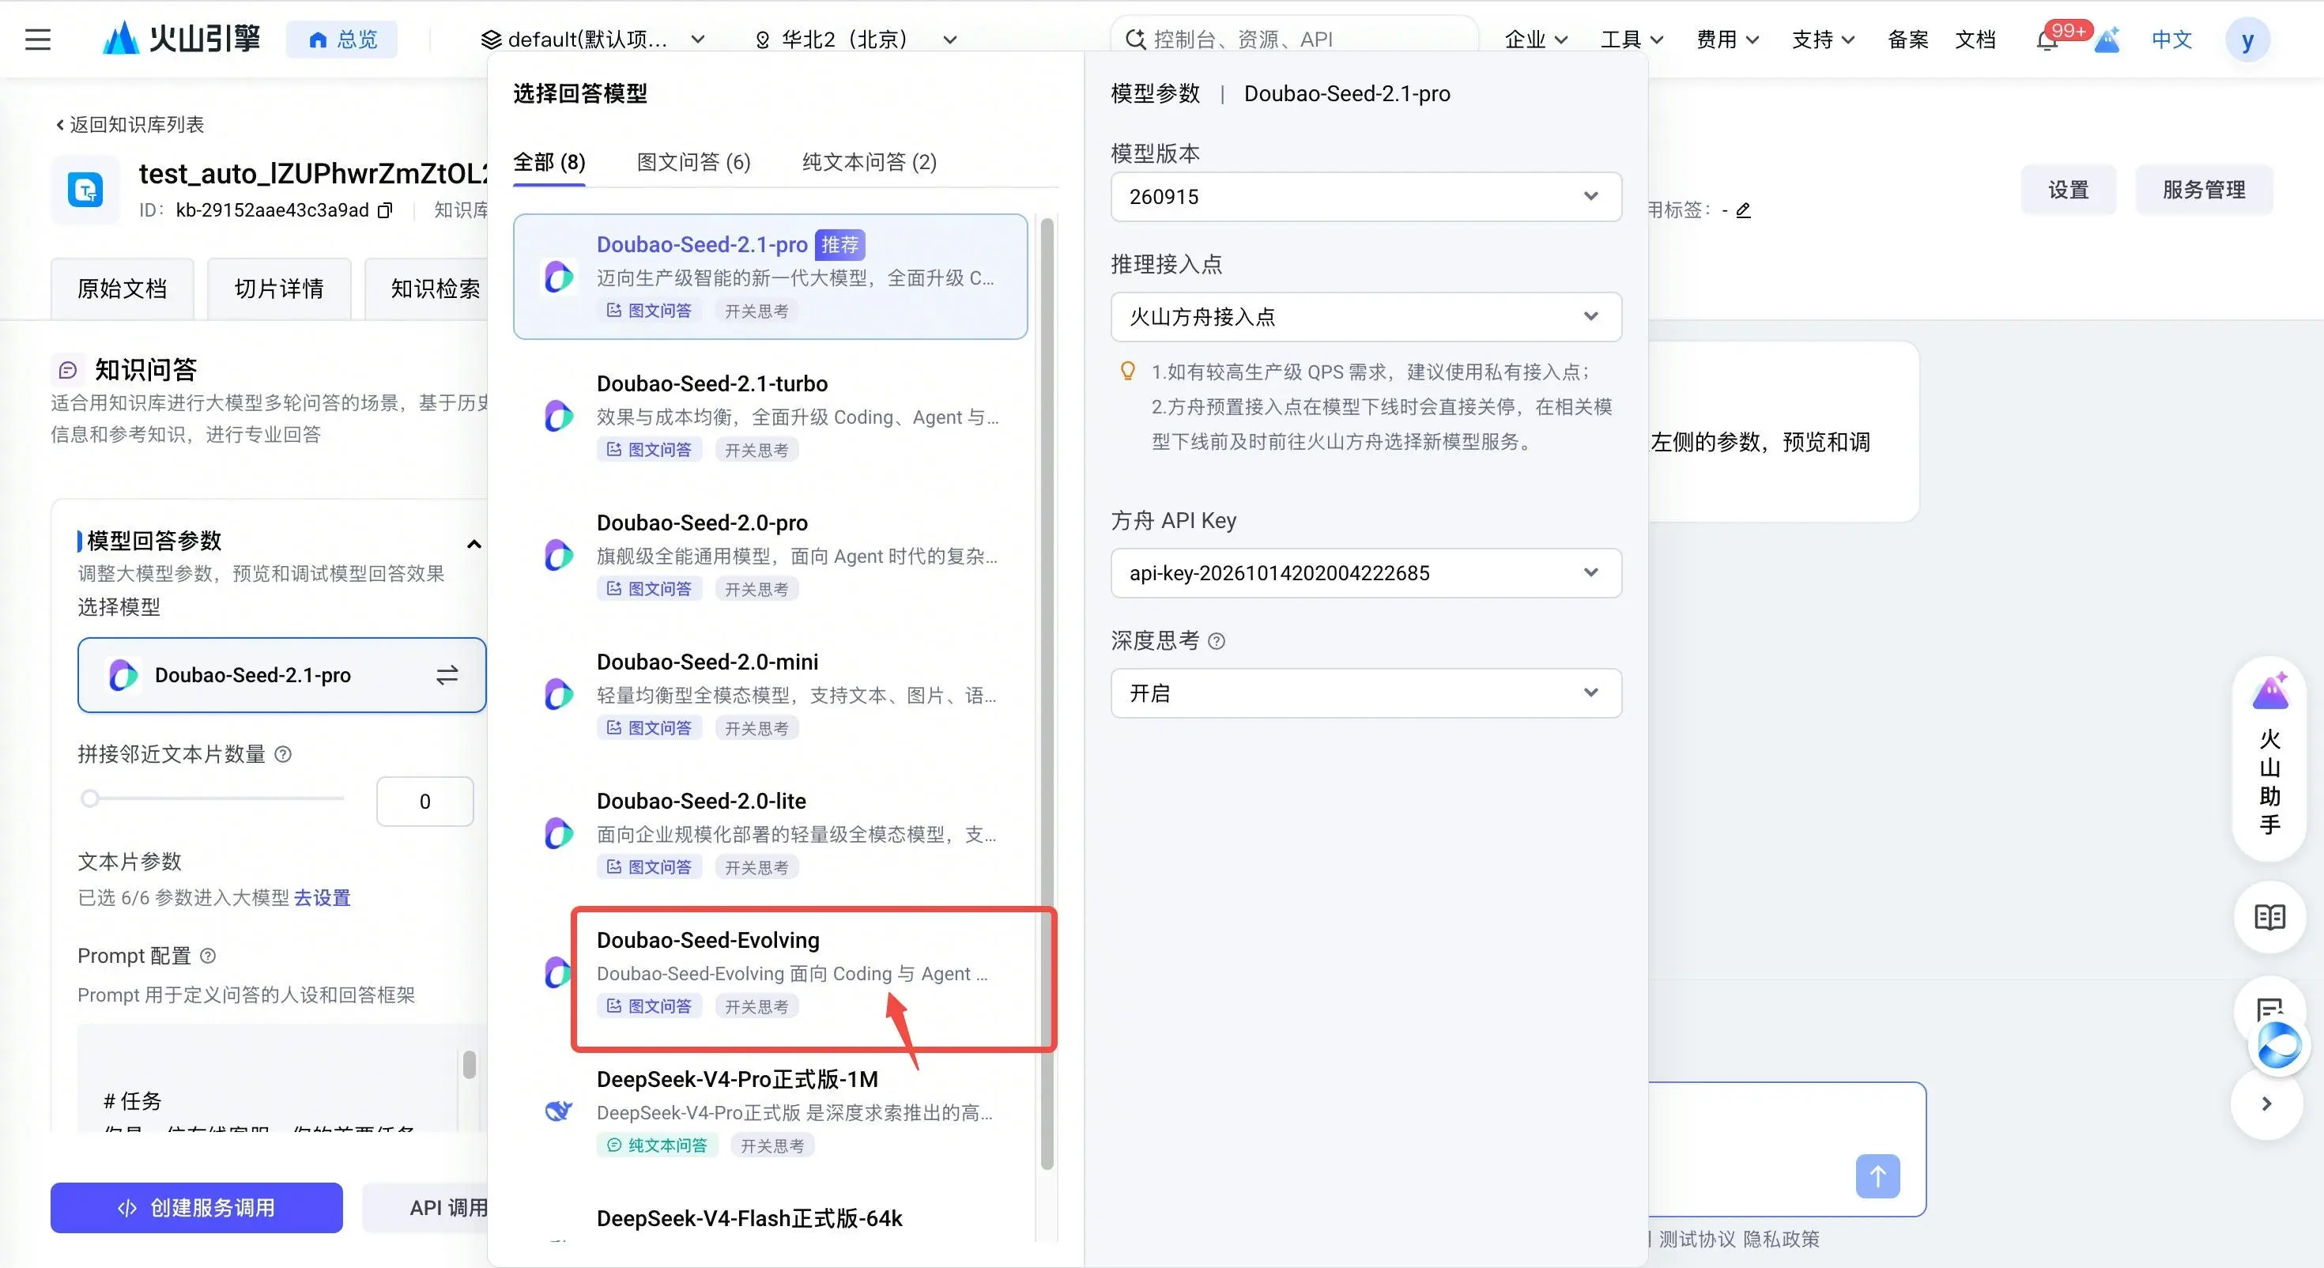Image resolution: width=2324 pixels, height=1268 pixels.
Task: Copy the knowledge base ID
Action: (x=385, y=210)
